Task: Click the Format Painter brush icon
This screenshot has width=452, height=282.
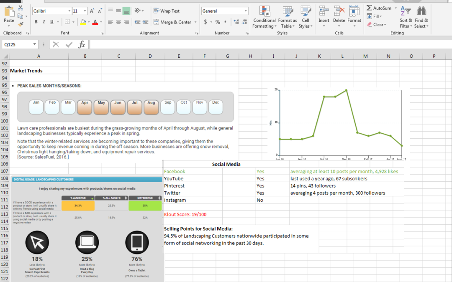Action: point(21,24)
